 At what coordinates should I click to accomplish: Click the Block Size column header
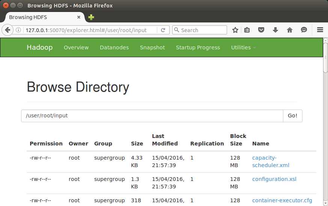(238, 140)
